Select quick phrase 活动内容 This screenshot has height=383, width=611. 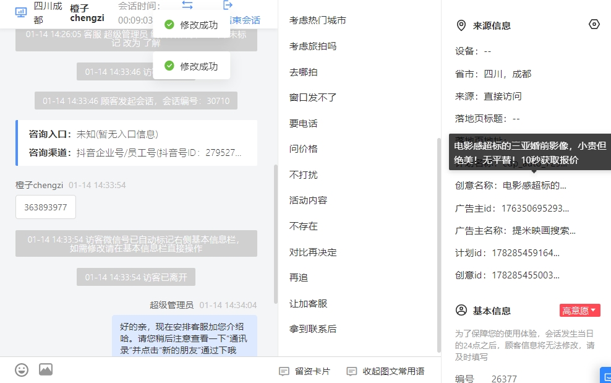pos(308,200)
